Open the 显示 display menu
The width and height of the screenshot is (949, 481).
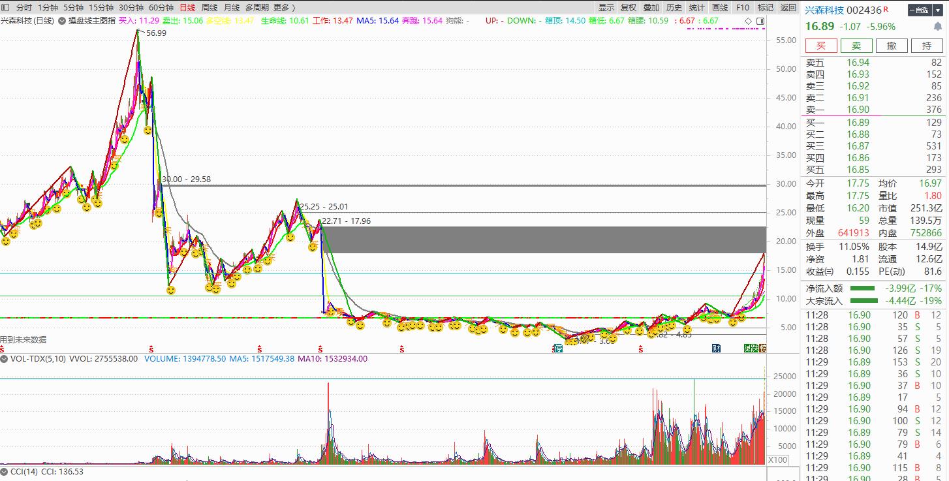click(x=606, y=8)
